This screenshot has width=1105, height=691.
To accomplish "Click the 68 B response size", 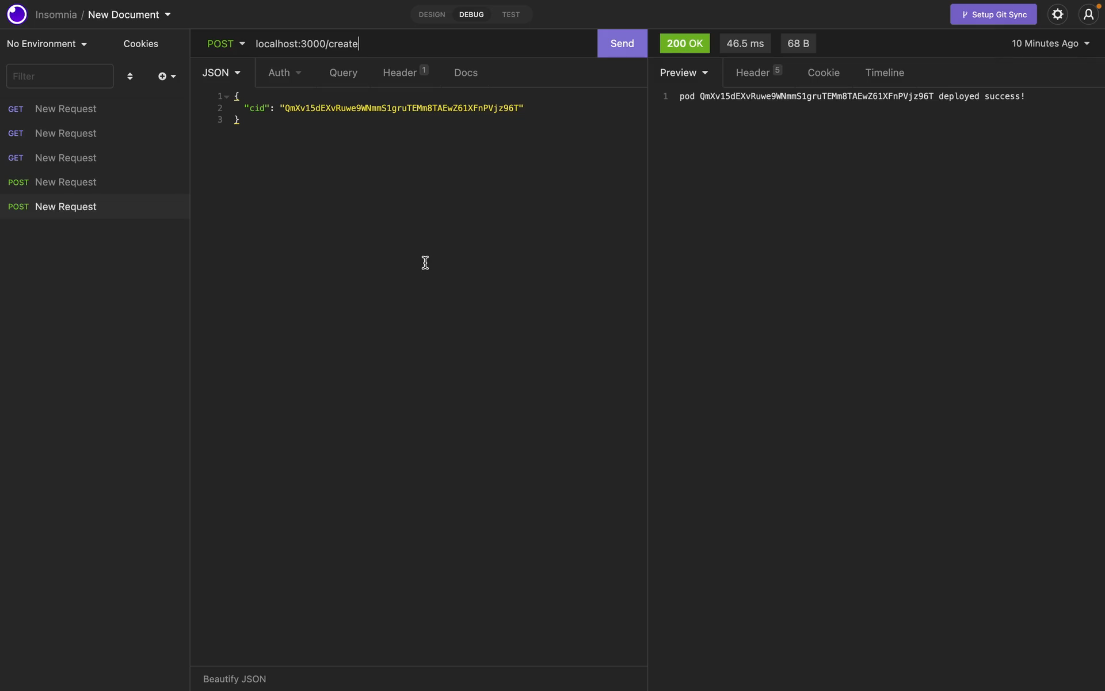I will pos(798,44).
